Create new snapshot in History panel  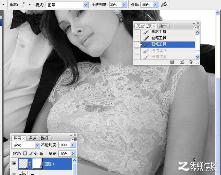(x=182, y=62)
